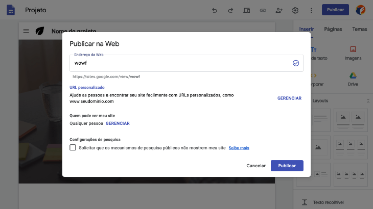
Task: Click Publicar in the dialog
Action: [x=287, y=166]
